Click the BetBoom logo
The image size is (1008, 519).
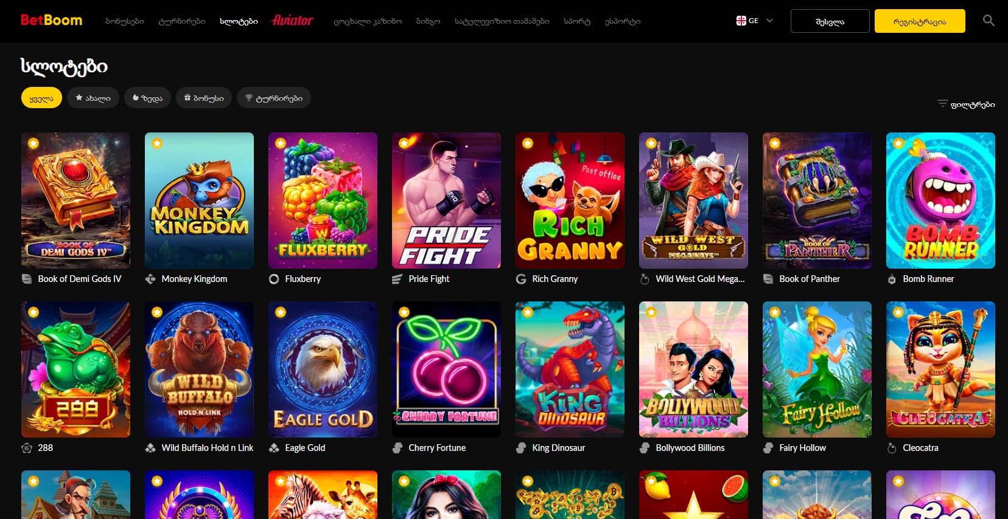(x=51, y=20)
